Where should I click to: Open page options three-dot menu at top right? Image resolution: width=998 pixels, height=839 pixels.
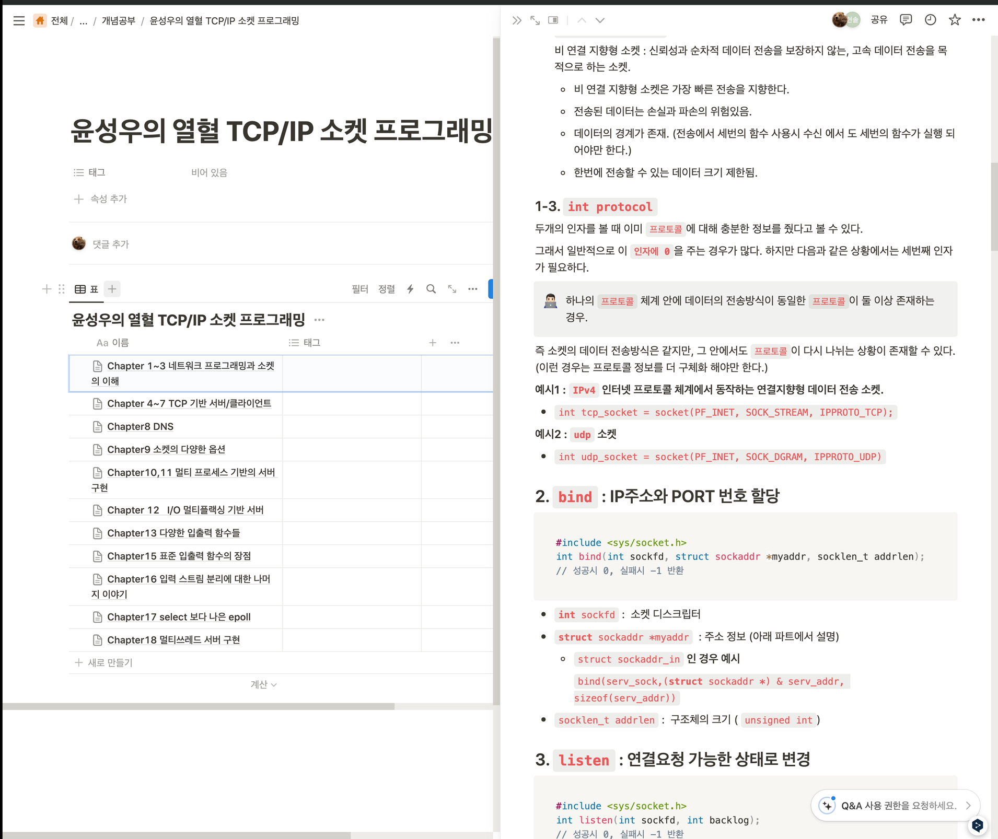point(979,20)
